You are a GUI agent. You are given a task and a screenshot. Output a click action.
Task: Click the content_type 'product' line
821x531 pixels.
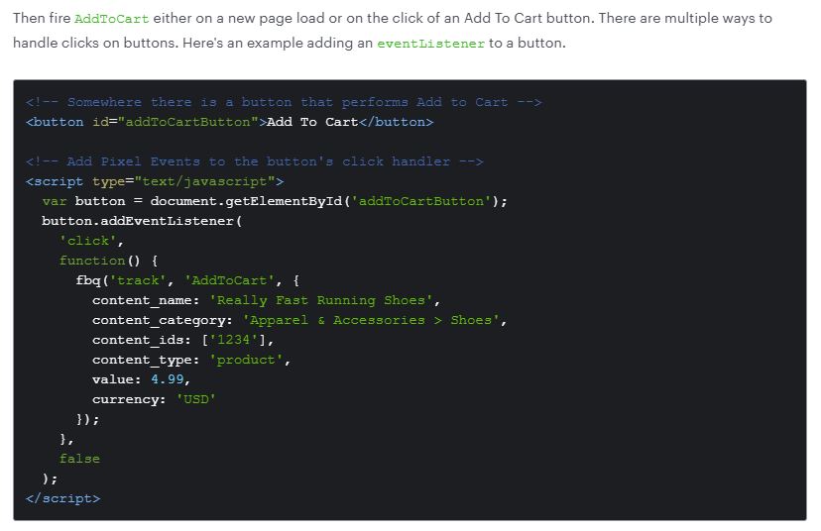pos(191,360)
